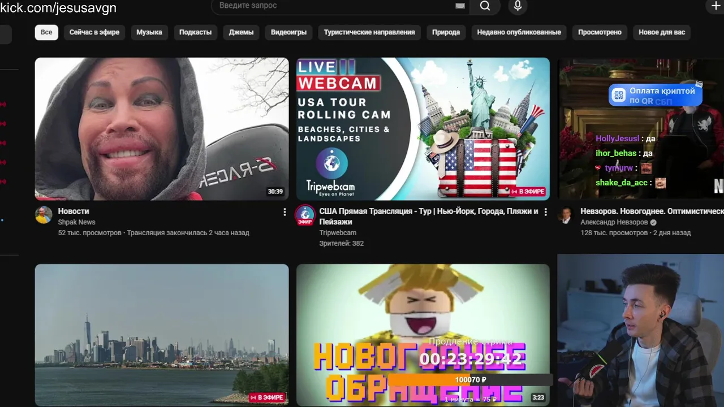Screen dimensions: 724x407
Task: Open the Tripwebcam channel name link
Action: point(338,233)
